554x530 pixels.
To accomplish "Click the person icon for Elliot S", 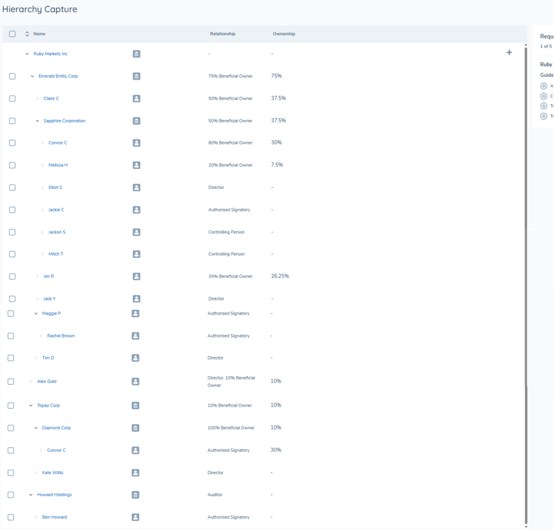I will pyautogui.click(x=137, y=188).
